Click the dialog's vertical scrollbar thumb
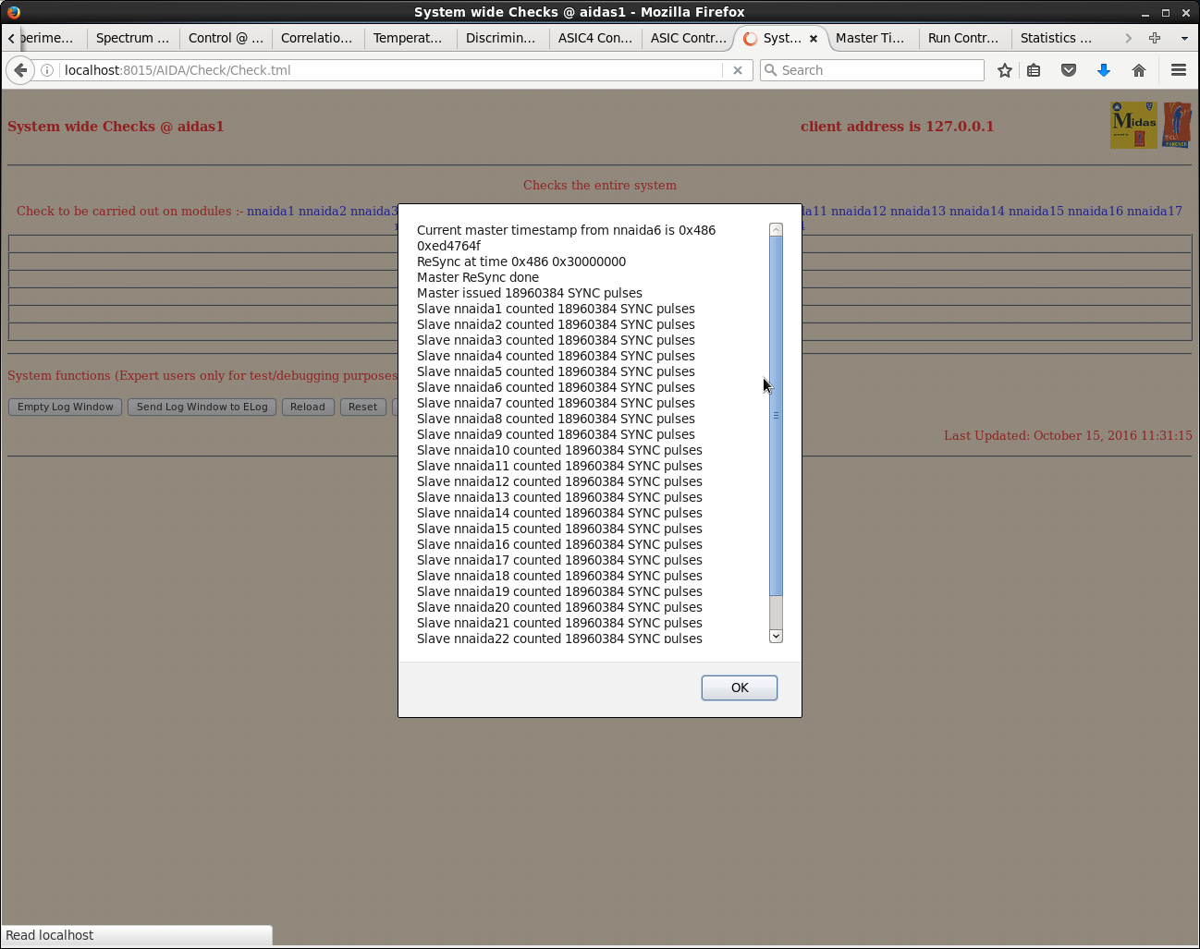 (777, 416)
